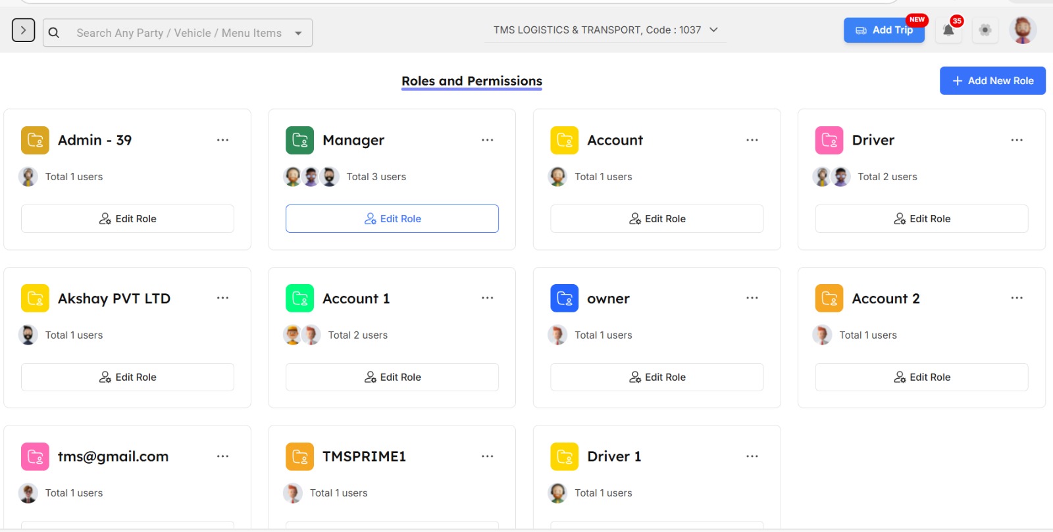
Task: Click the theme settings gear icon
Action: point(985,30)
